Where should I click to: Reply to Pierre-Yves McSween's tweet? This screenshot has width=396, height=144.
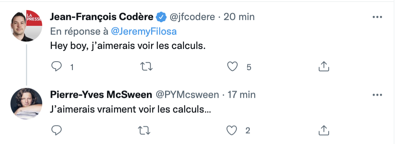[x=57, y=130]
